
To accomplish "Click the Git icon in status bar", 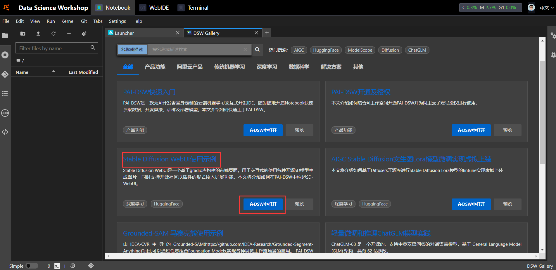I will pos(91,266).
